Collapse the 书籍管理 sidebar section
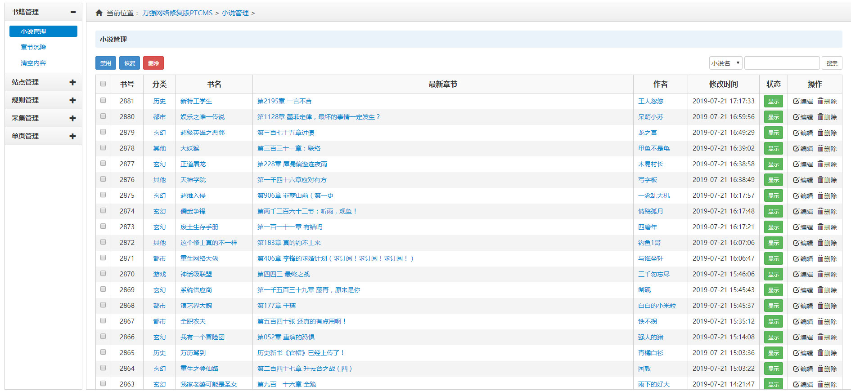Screen dimensions: 851x391 (x=72, y=12)
